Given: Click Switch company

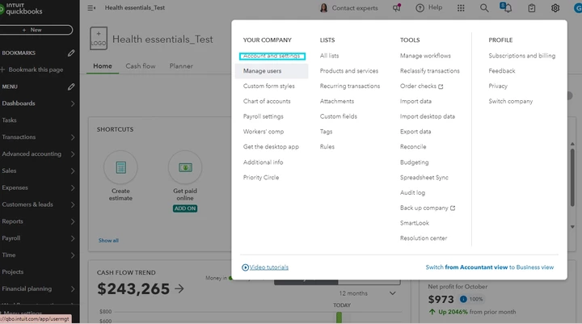Looking at the screenshot, I should pyautogui.click(x=510, y=101).
